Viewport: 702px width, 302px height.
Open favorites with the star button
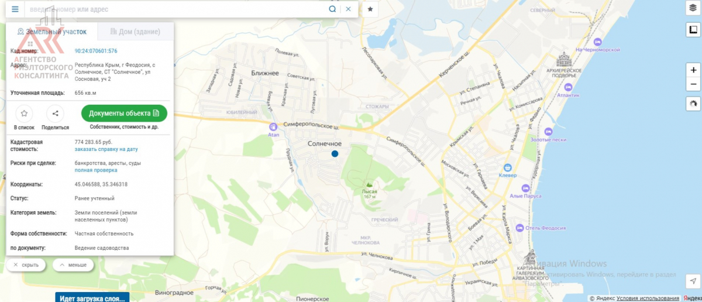point(370,9)
